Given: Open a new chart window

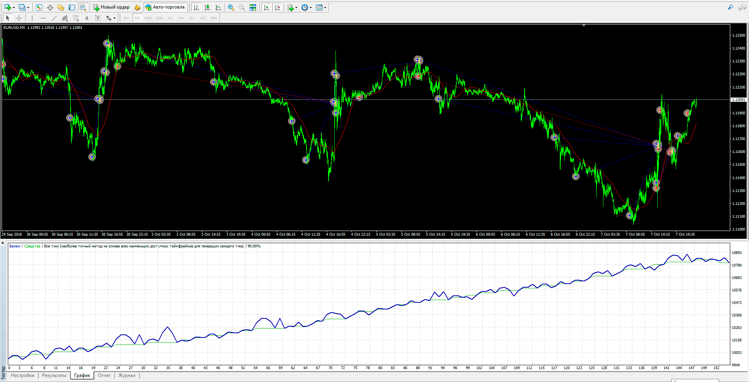Looking at the screenshot, I should 7,7.
